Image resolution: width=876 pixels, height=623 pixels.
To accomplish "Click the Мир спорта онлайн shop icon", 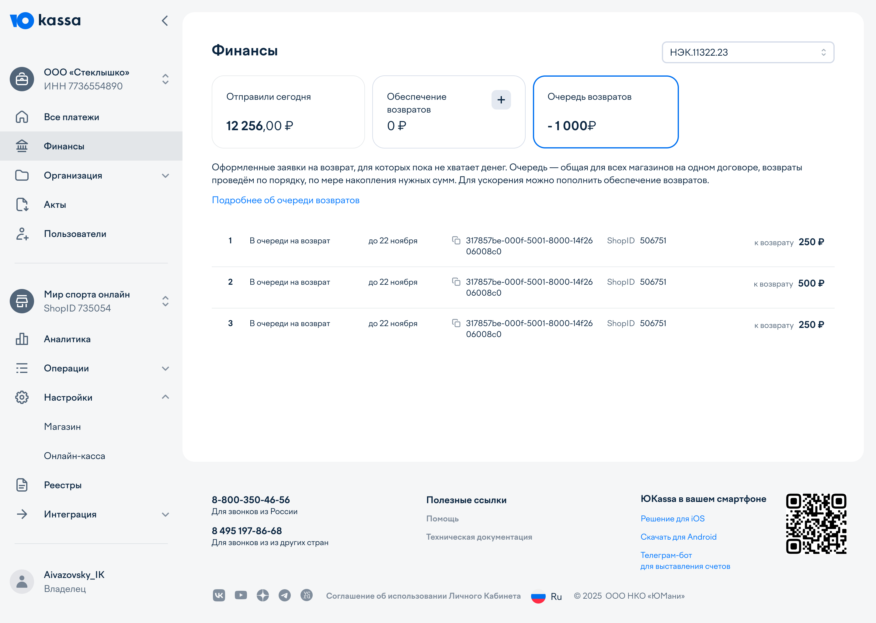I will (22, 301).
